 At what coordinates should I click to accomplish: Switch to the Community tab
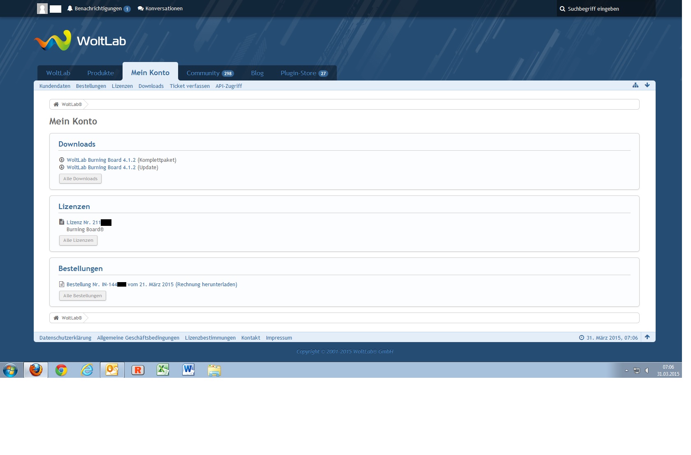(x=209, y=73)
